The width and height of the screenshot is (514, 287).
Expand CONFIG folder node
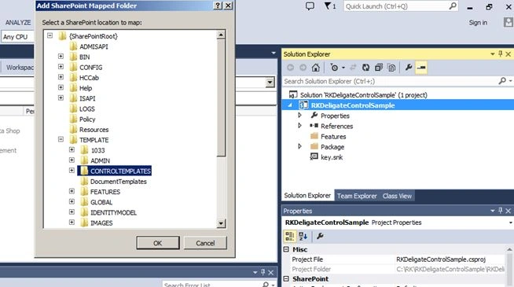61,67
